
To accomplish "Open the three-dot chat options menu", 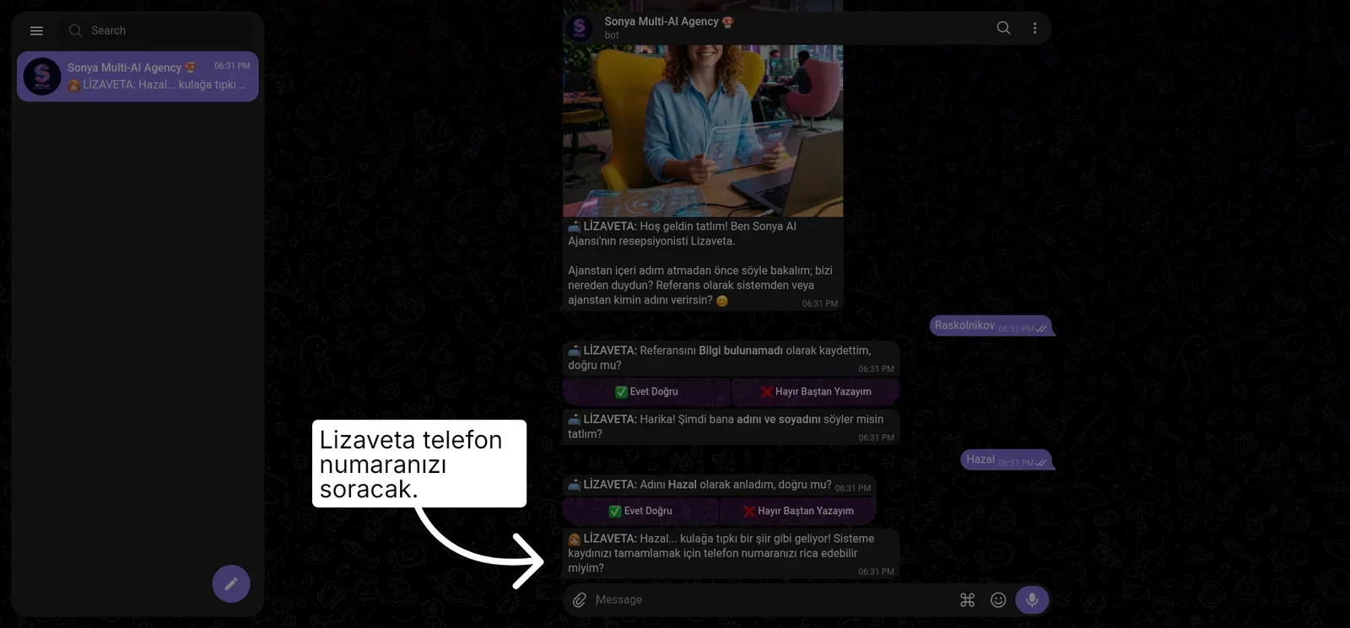I will 1034,28.
